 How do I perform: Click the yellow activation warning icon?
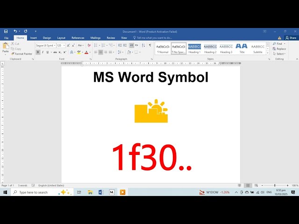(279, 38)
